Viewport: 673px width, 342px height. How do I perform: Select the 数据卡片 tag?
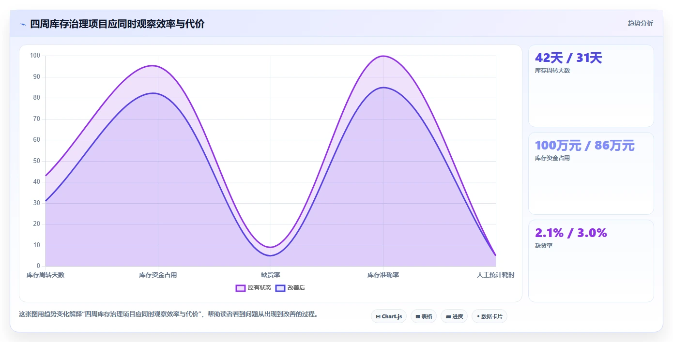tap(489, 316)
